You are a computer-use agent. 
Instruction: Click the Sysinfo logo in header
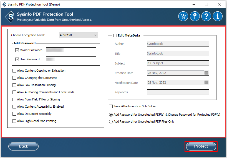coord(10,17)
